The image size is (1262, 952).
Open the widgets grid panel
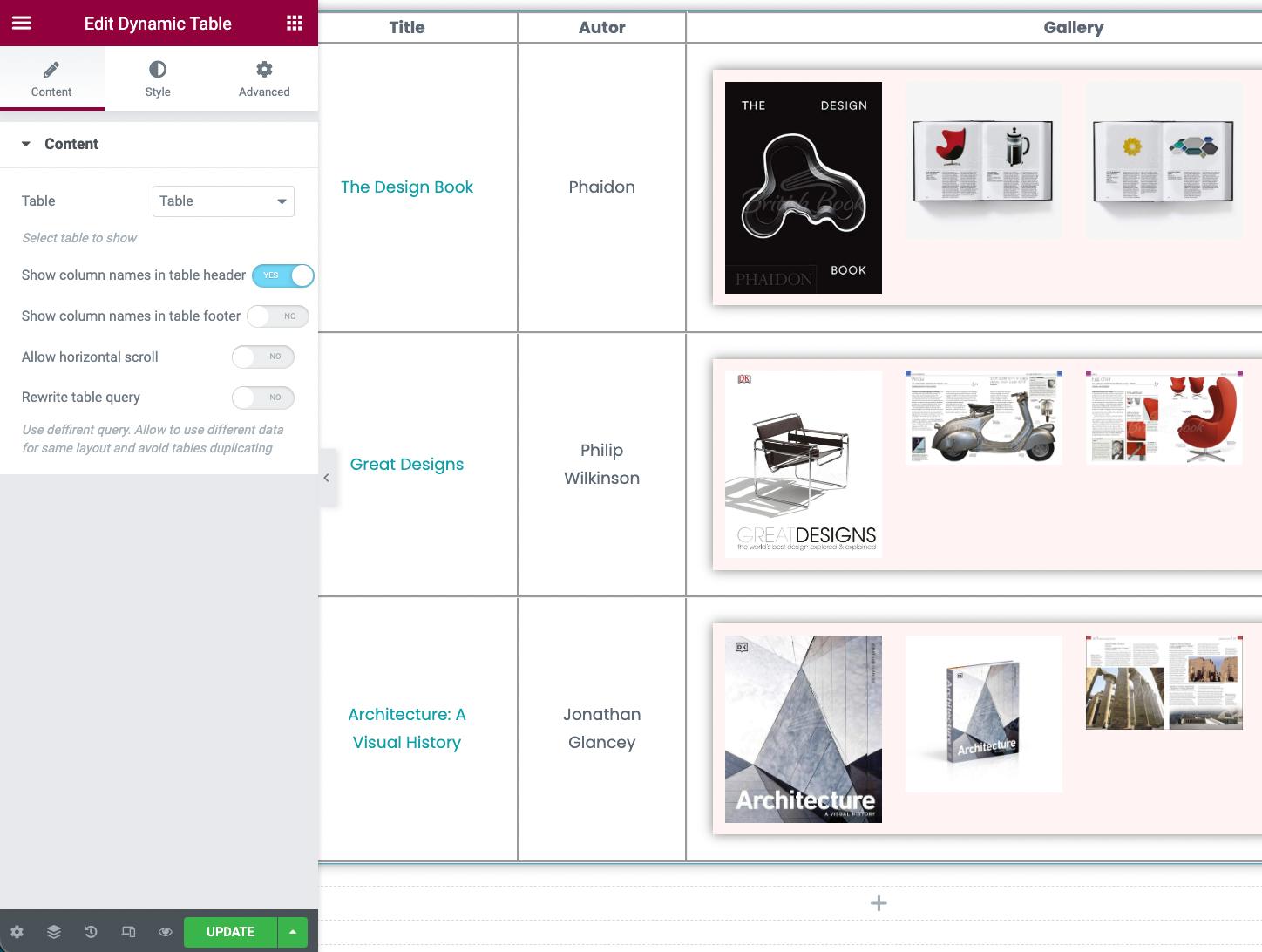295,24
